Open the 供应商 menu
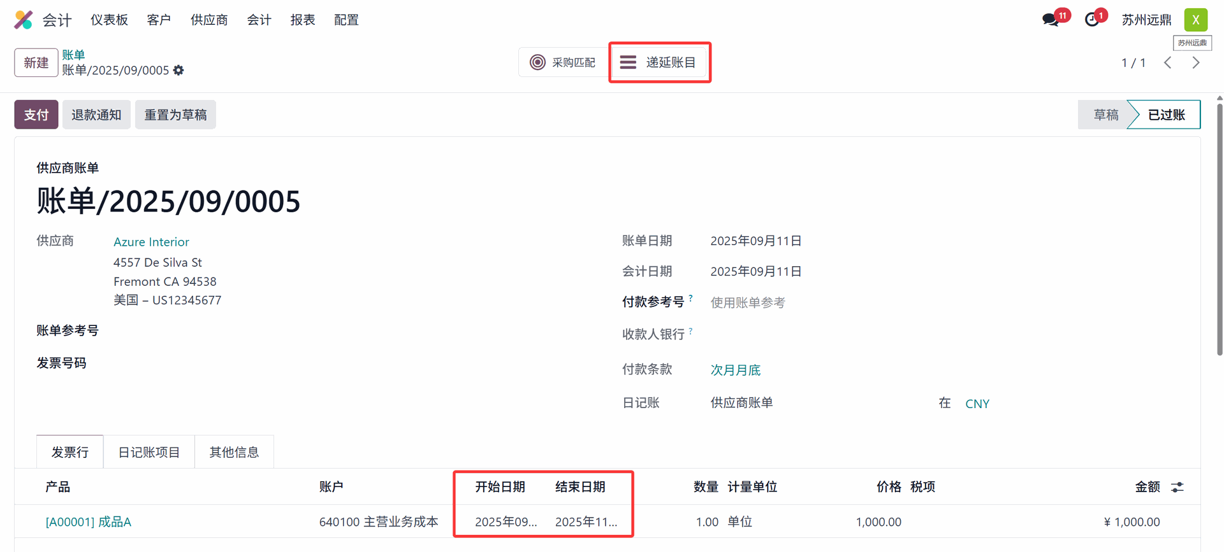This screenshot has width=1224, height=552. click(x=209, y=20)
